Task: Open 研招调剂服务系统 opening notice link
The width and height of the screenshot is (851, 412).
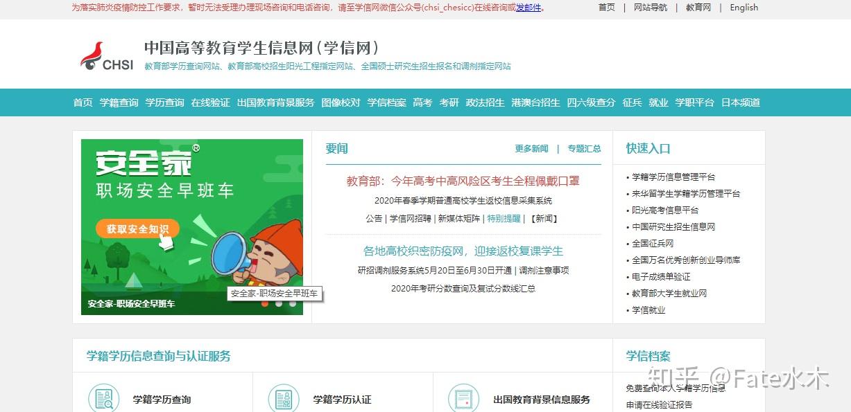Action: [435, 271]
